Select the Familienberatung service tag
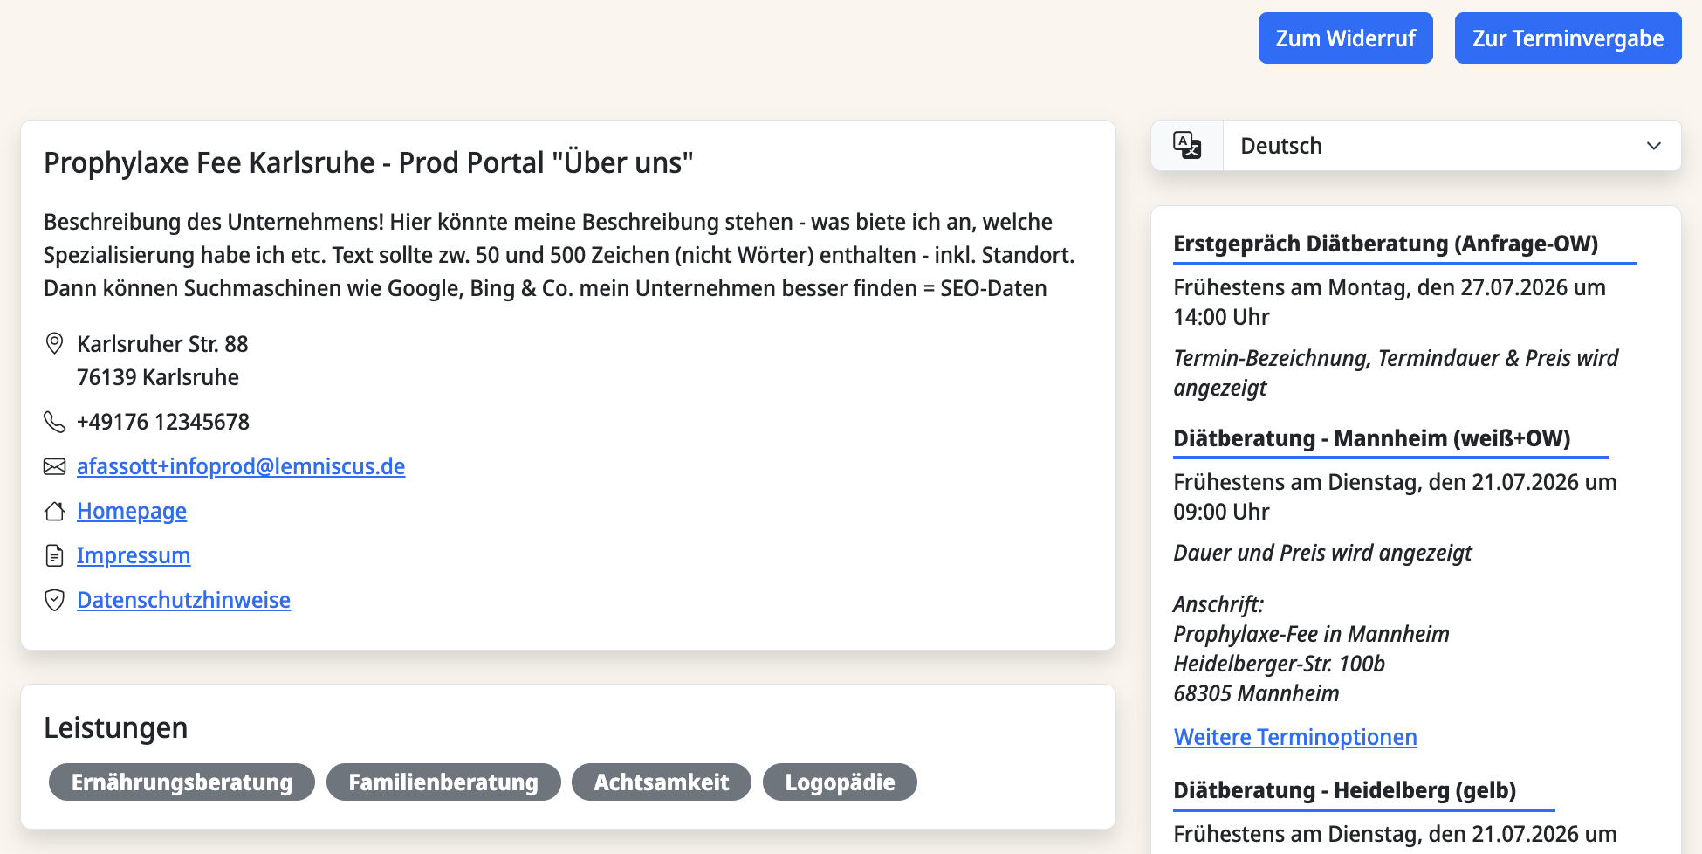Image resolution: width=1702 pixels, height=854 pixels. (x=443, y=782)
